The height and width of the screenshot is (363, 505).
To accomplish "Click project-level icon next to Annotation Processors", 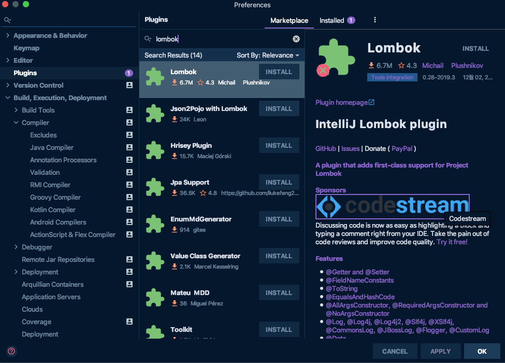I will click(x=129, y=160).
